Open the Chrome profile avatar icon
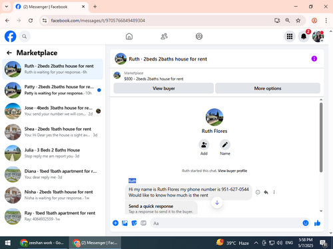Image resolution: width=333 pixels, height=249 pixels. (x=314, y=21)
